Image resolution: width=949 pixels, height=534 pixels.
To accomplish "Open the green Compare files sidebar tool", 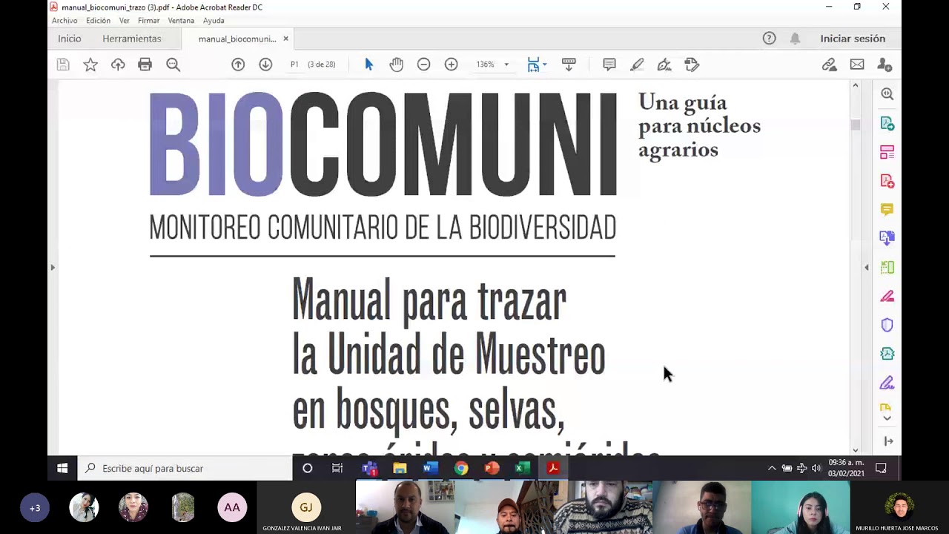I will [x=887, y=267].
